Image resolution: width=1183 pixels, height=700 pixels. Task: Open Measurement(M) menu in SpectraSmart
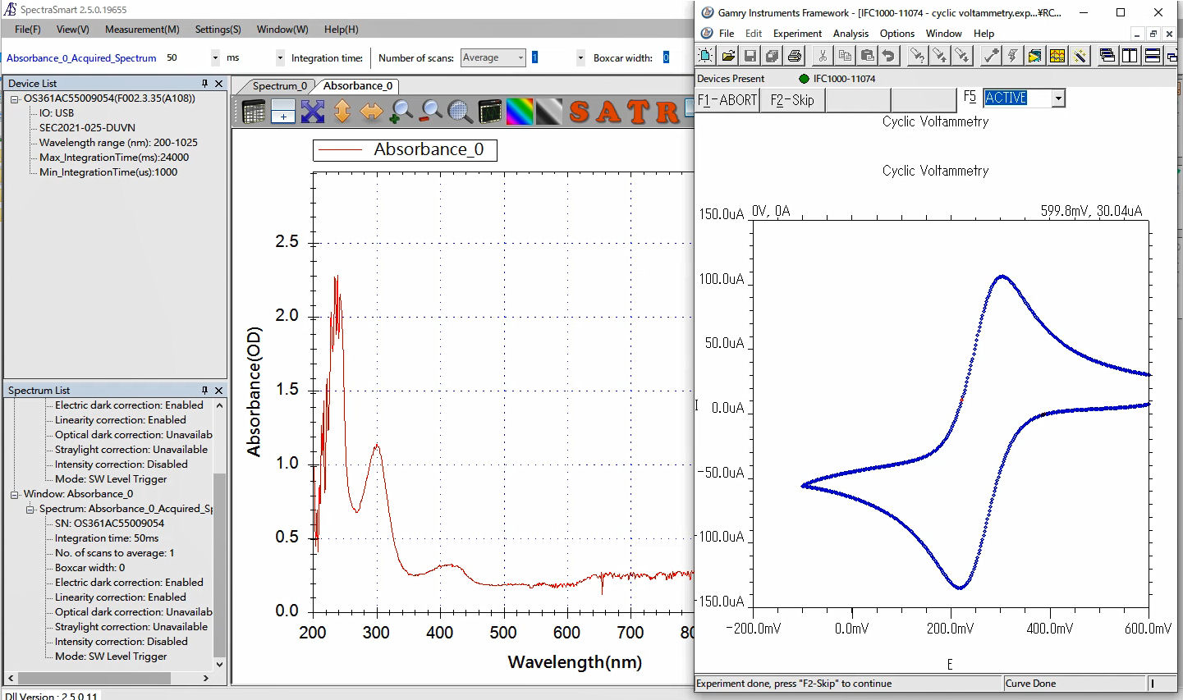coord(142,29)
